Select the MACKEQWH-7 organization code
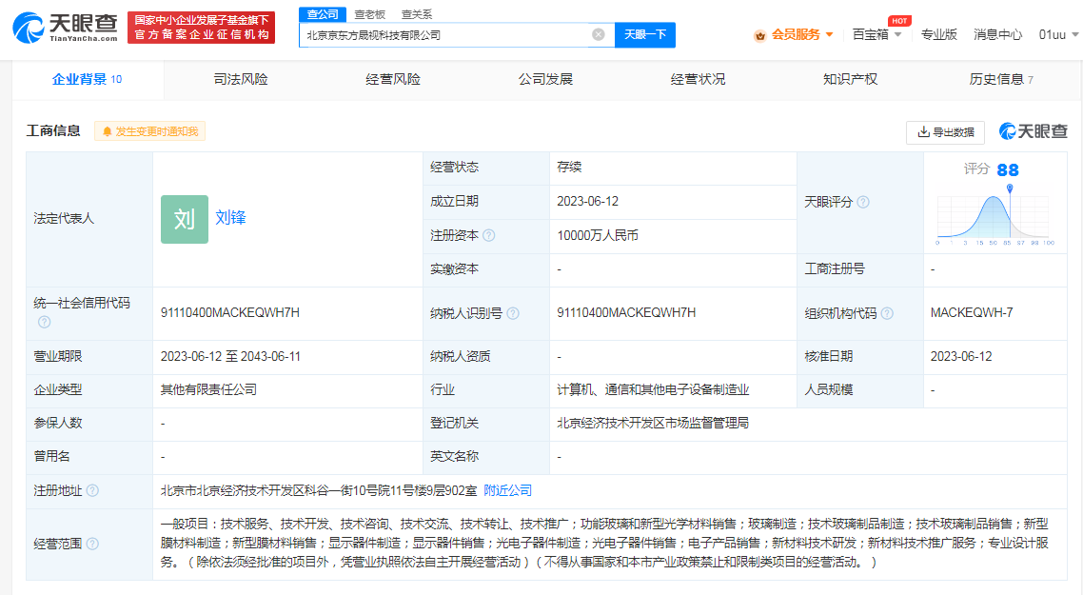The width and height of the screenshot is (1083, 595). tap(972, 313)
